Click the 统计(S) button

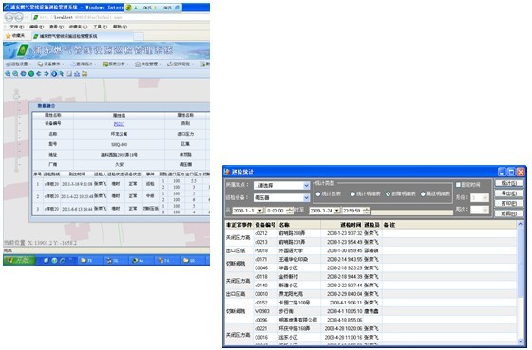pos(509,183)
